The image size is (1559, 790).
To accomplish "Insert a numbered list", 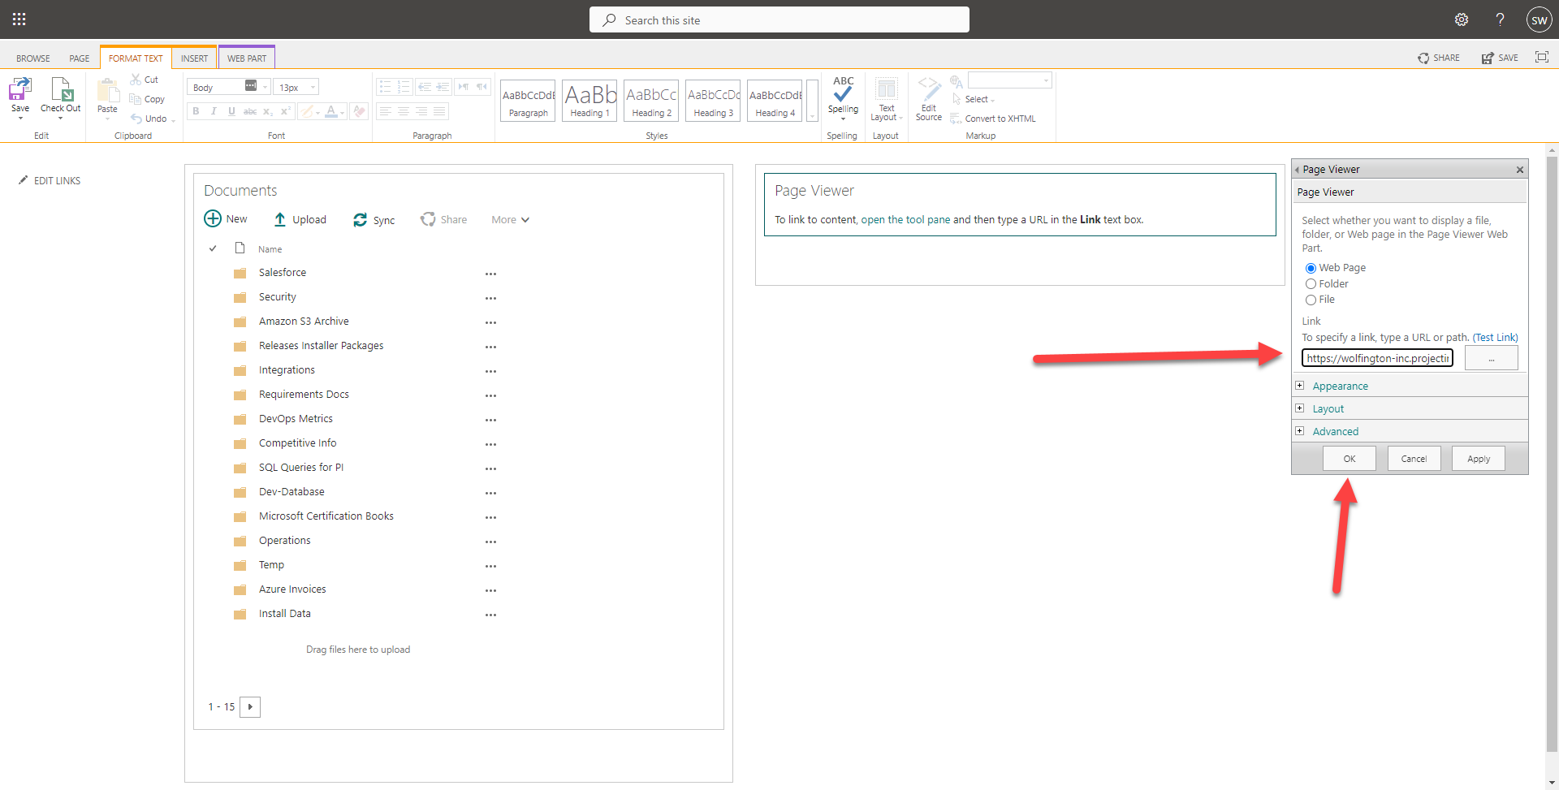I will point(404,86).
